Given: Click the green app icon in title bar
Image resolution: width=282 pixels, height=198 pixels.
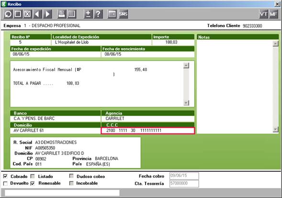Looking at the screenshot, I should coord(4,4).
